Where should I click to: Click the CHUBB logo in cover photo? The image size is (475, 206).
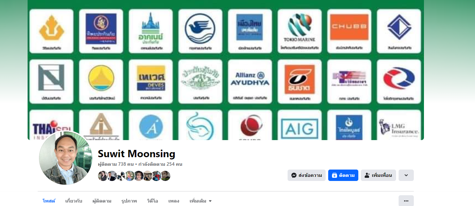click(x=349, y=31)
